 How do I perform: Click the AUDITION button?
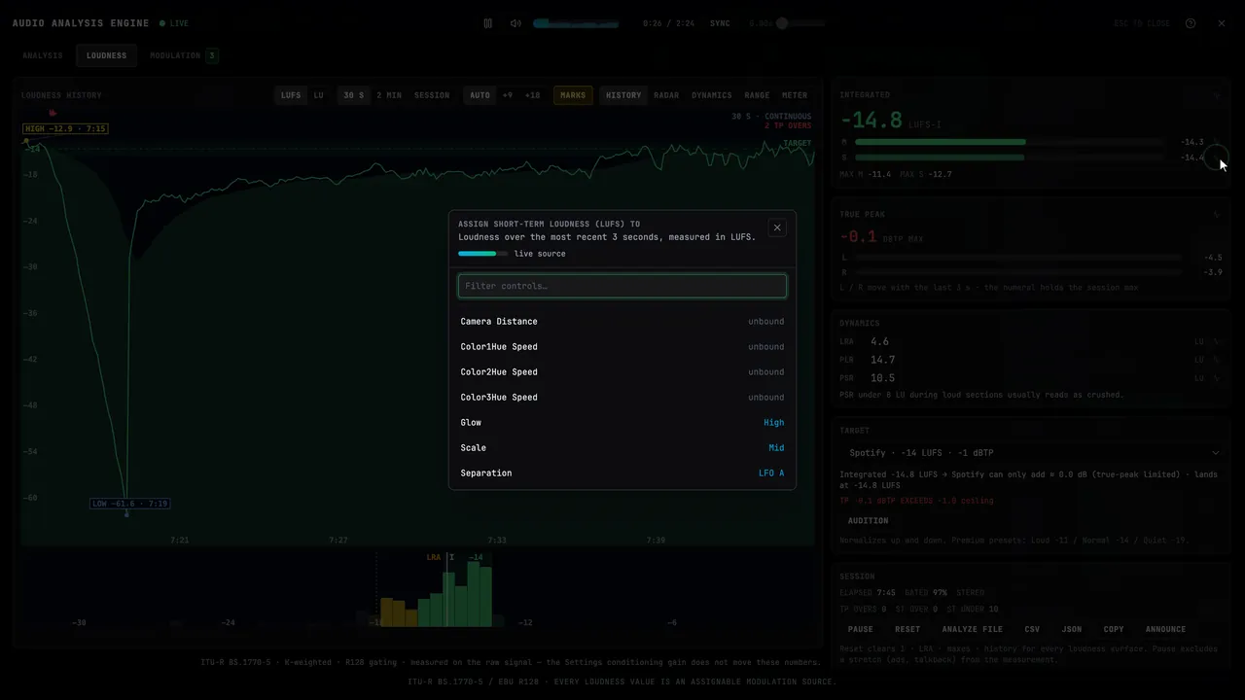point(868,521)
